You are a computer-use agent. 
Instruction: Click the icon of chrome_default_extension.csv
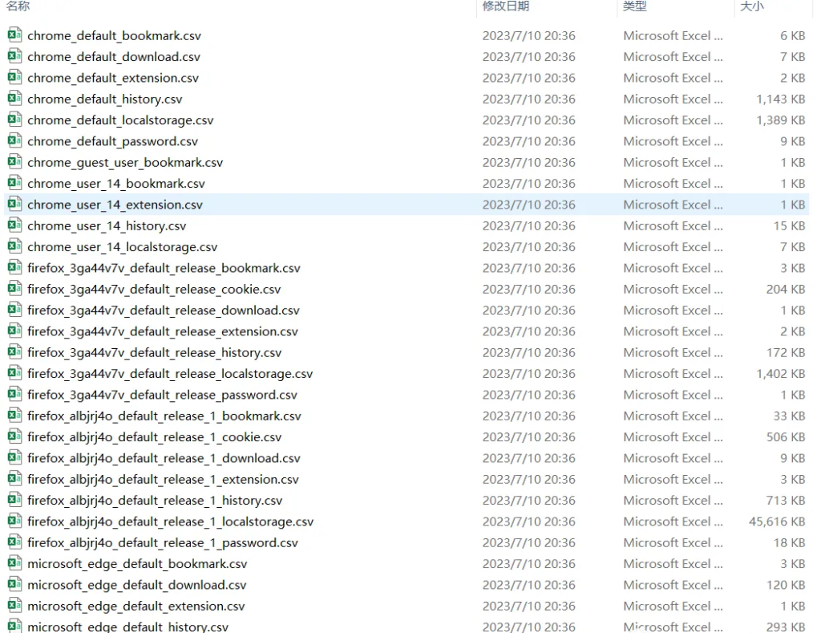[x=14, y=78]
